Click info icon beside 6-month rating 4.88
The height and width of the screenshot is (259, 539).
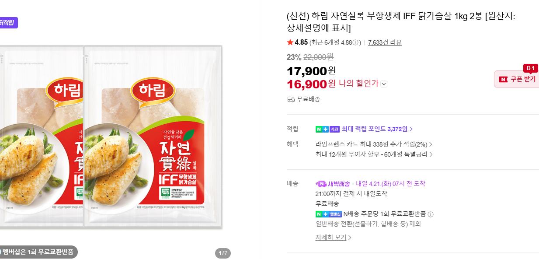(x=355, y=42)
